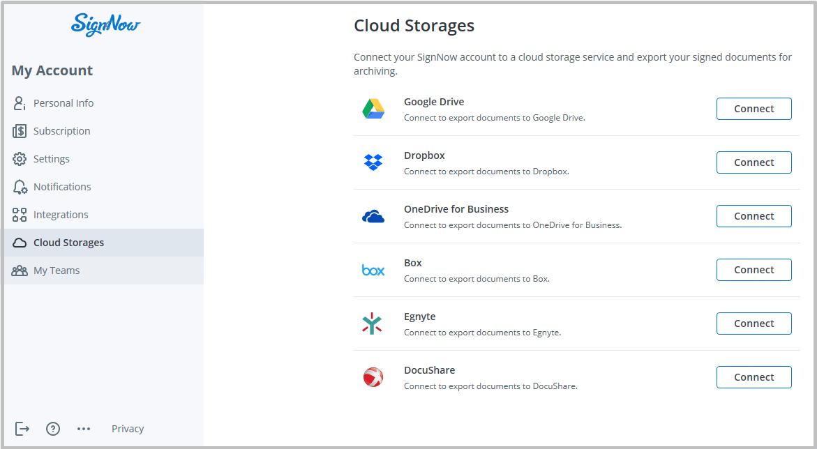Open the Integrations page
The width and height of the screenshot is (817, 449).
[x=103, y=215]
